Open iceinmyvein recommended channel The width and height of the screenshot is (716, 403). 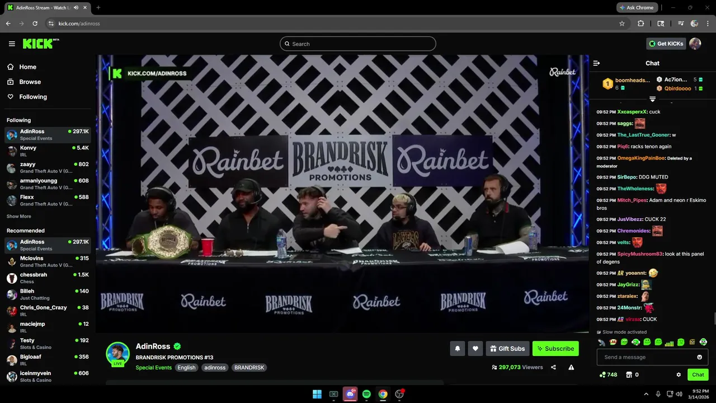[x=48, y=376]
